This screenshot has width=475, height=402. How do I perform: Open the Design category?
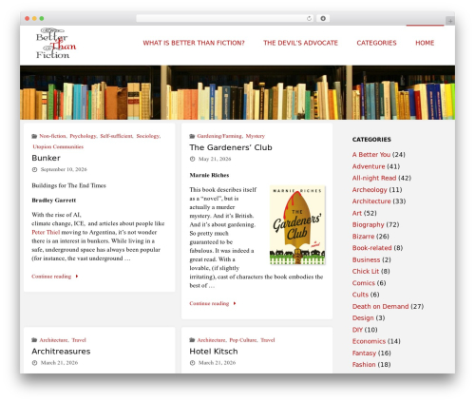(363, 318)
